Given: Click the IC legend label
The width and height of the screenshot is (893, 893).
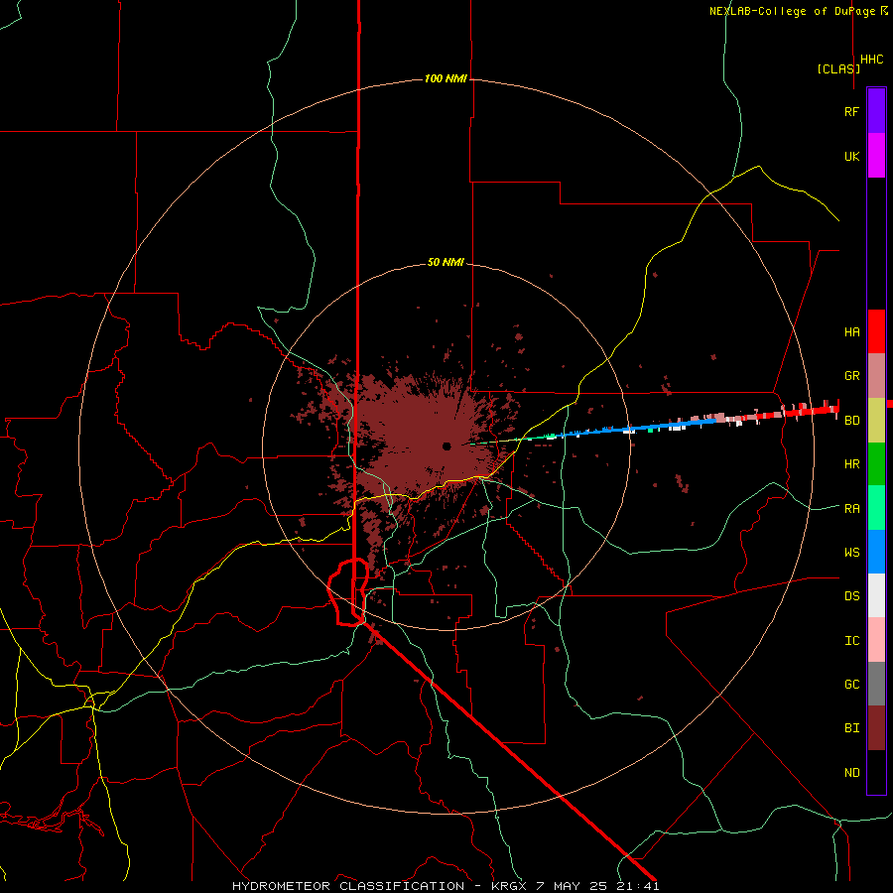Looking at the screenshot, I should 852,640.
